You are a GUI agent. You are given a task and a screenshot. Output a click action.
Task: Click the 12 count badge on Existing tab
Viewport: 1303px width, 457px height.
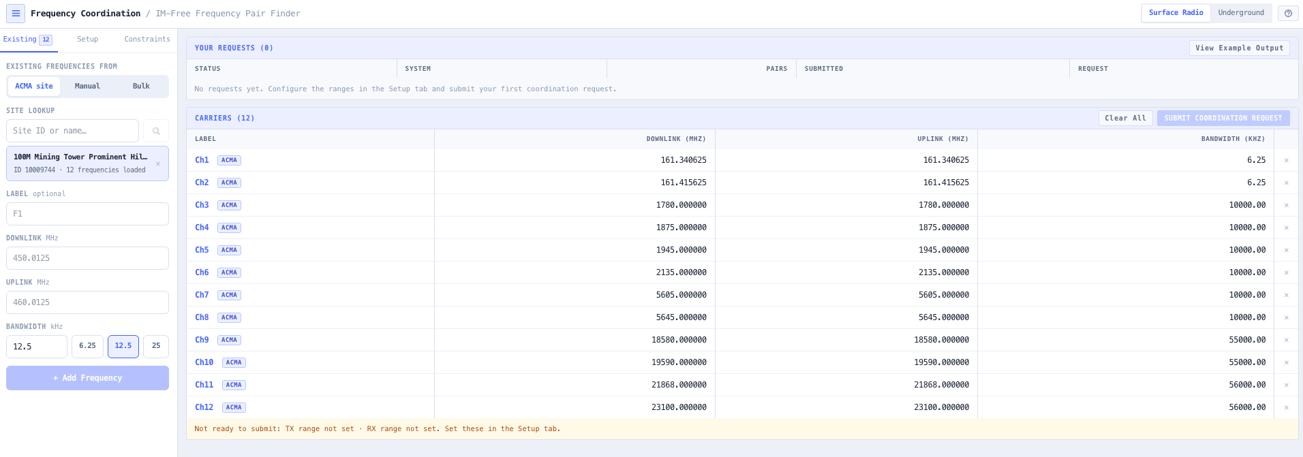pos(46,40)
